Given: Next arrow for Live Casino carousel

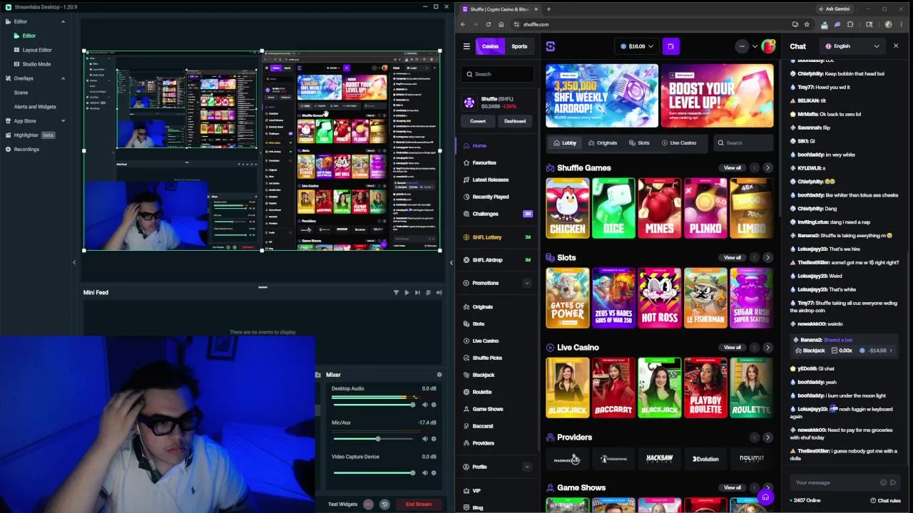Looking at the screenshot, I should 767,348.
